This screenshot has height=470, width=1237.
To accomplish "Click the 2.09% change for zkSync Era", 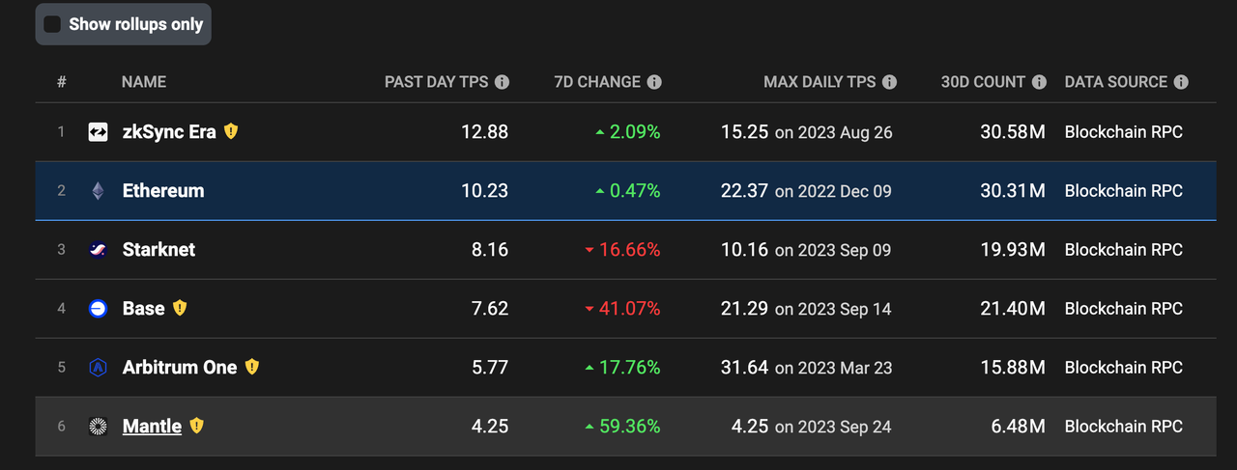I will pos(628,132).
